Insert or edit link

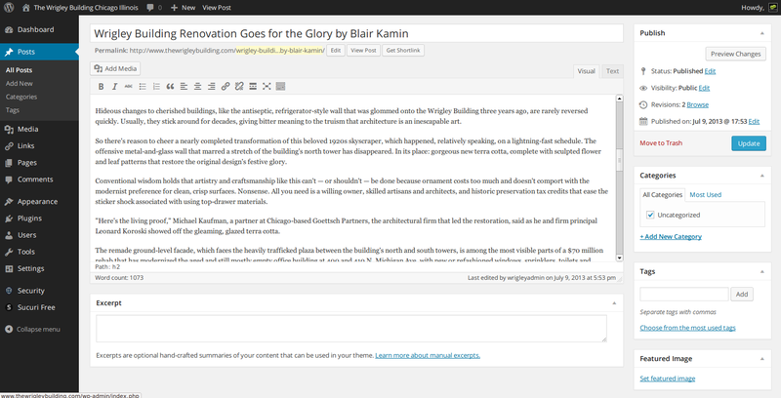(x=226, y=86)
